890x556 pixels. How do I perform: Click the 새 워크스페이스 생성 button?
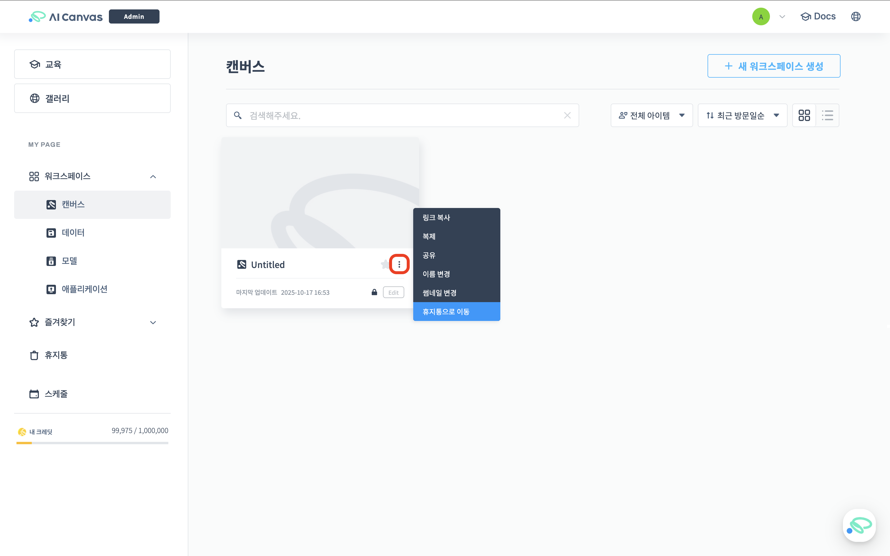(x=773, y=66)
